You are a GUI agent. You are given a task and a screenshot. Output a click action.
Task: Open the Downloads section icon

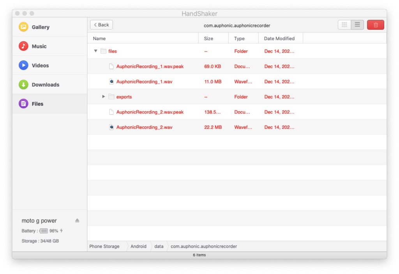(23, 85)
